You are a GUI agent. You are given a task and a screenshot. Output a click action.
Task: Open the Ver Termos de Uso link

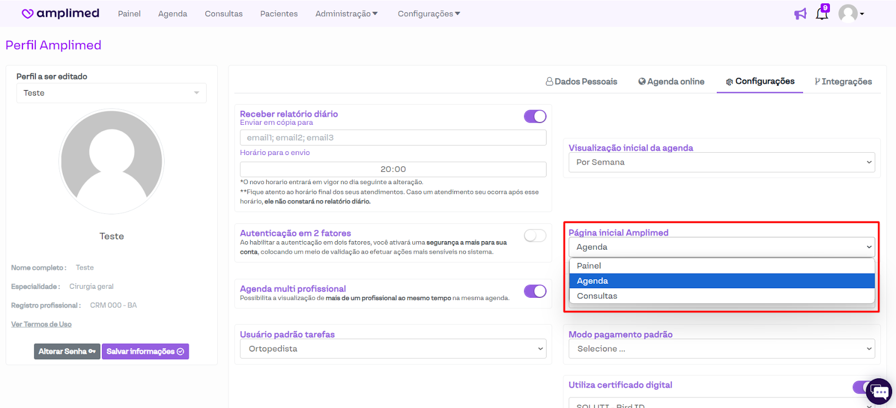click(41, 325)
